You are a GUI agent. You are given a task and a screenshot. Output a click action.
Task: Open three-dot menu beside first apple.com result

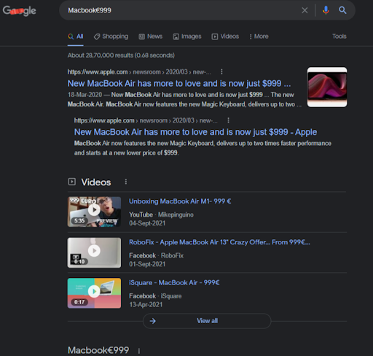pos(221,71)
